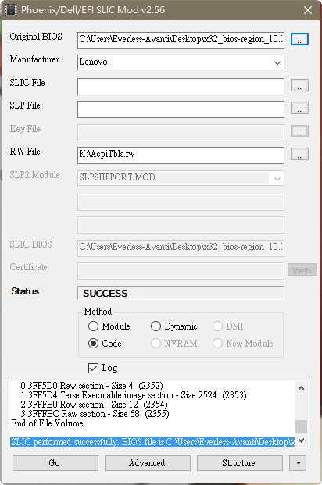
Task: Select the Module method radio button
Action: pos(93,326)
